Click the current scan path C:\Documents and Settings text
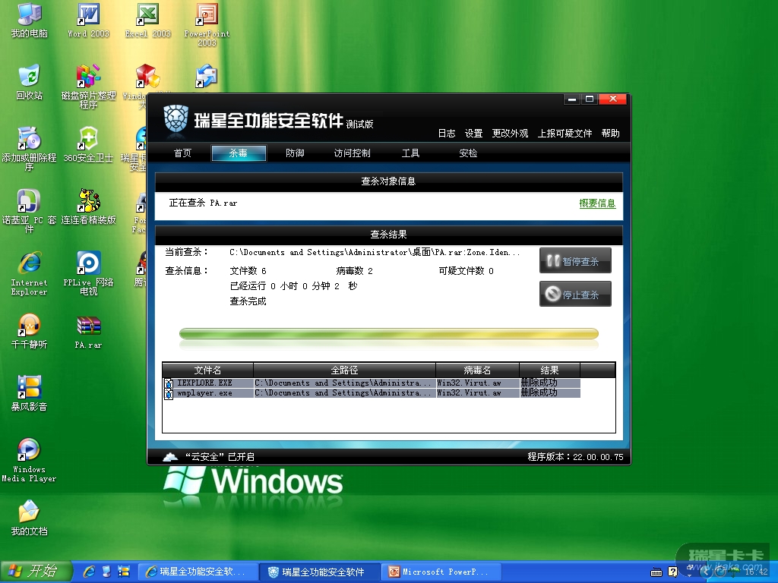 coord(375,252)
